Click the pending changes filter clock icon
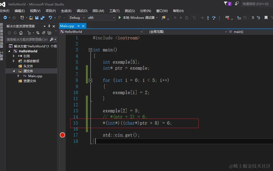This screenshot has height=171, width=273. coord(29,33)
